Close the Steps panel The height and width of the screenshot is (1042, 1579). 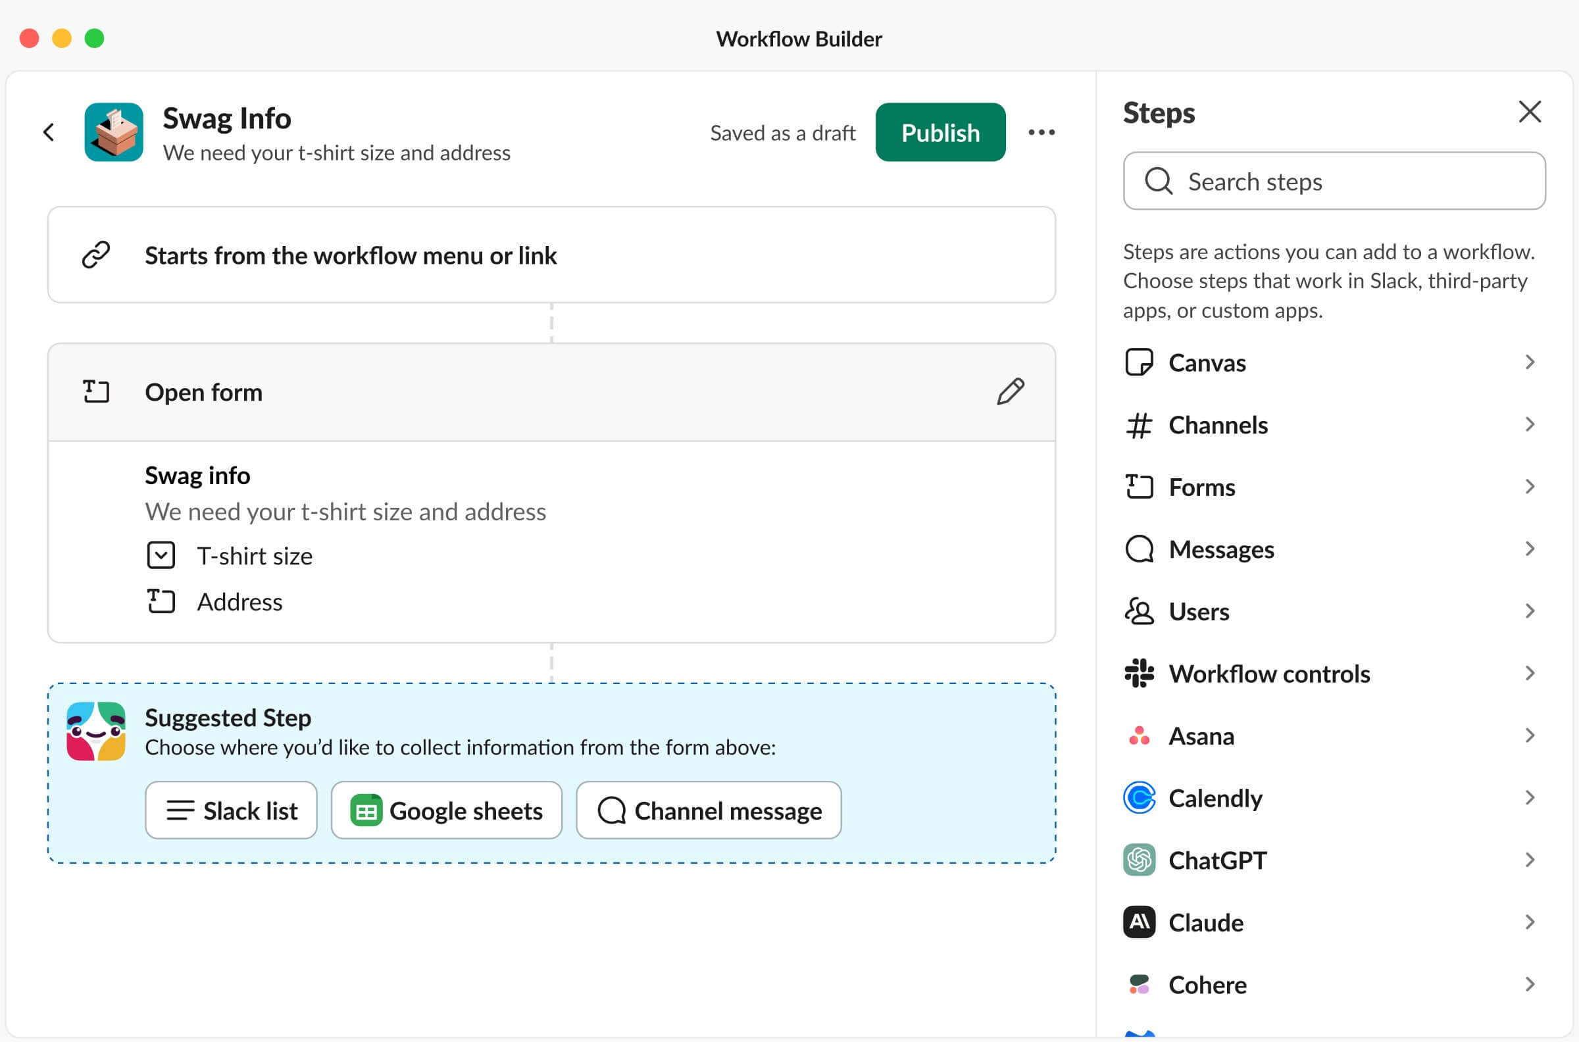coord(1530,112)
